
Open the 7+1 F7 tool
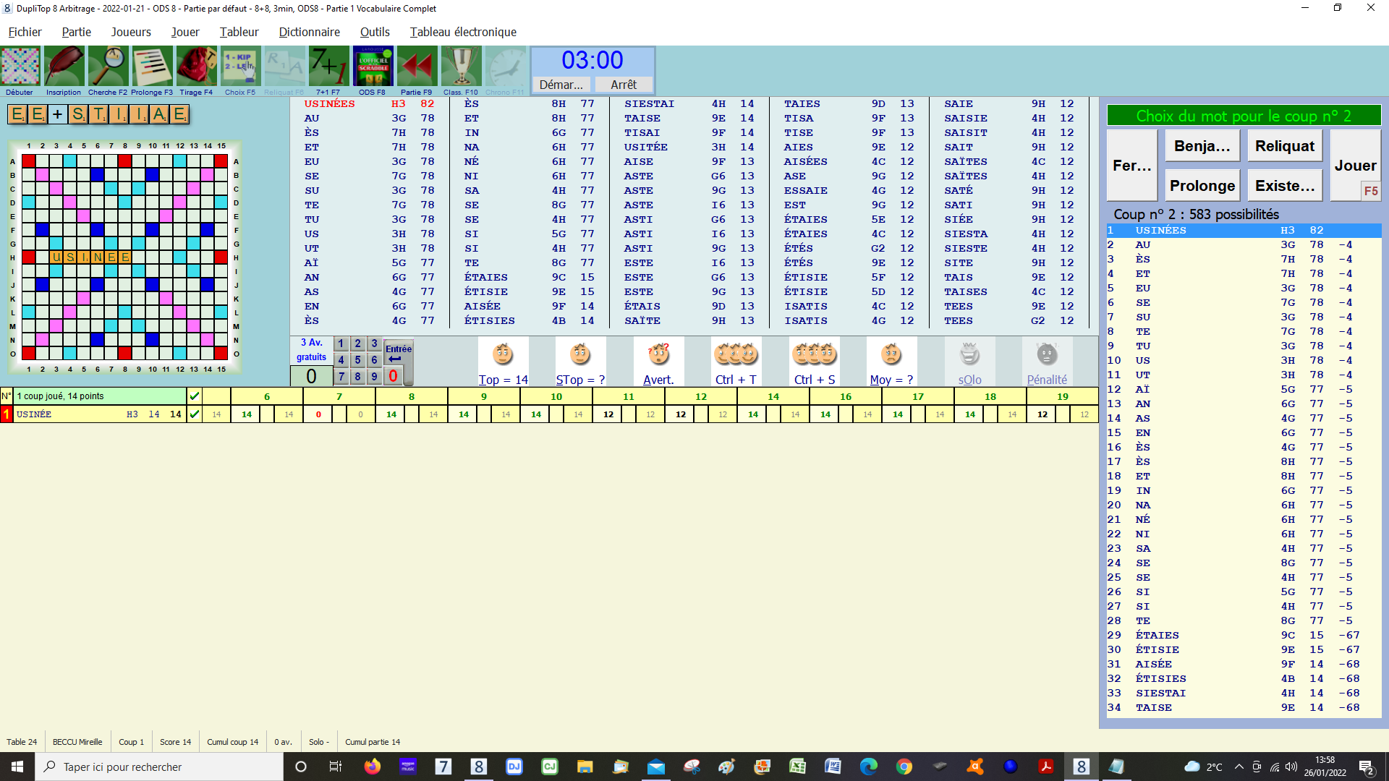328,67
